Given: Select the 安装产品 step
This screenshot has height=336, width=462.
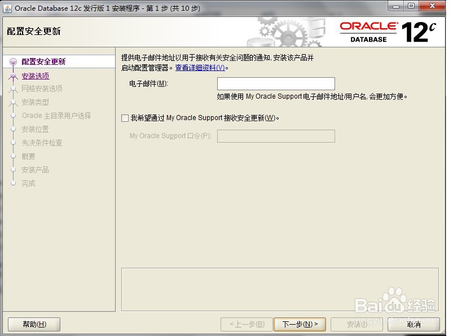Looking at the screenshot, I should pyautogui.click(x=35, y=170).
